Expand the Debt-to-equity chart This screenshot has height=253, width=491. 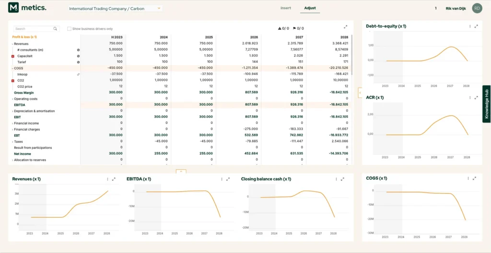(x=476, y=27)
